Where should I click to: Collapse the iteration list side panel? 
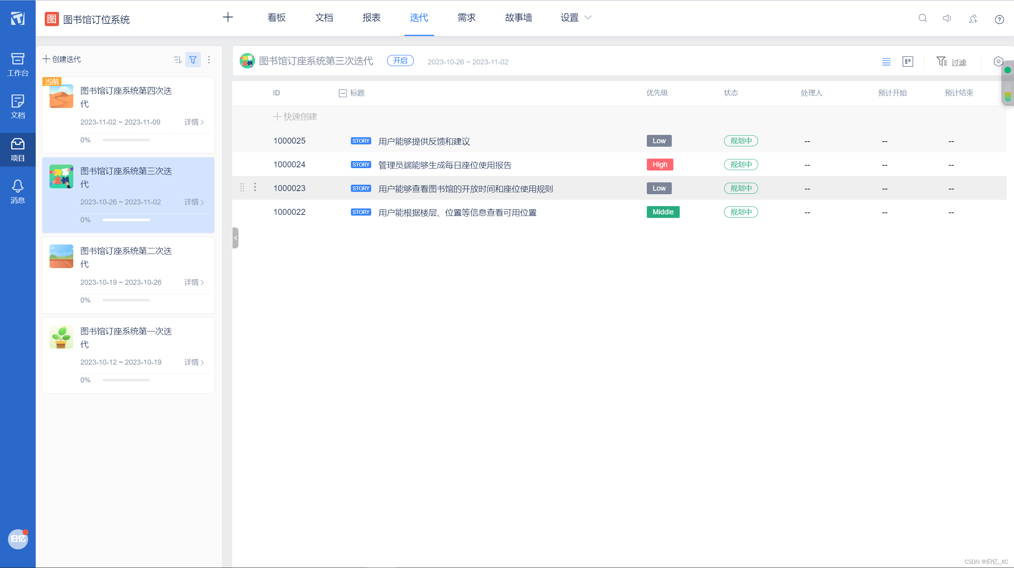(x=235, y=238)
